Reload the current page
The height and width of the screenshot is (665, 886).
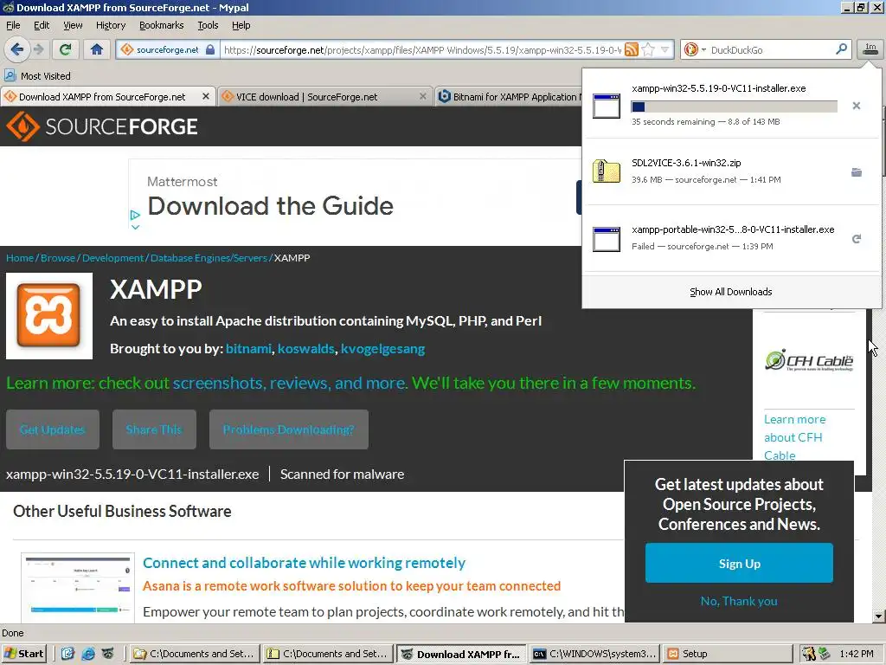tap(65, 49)
